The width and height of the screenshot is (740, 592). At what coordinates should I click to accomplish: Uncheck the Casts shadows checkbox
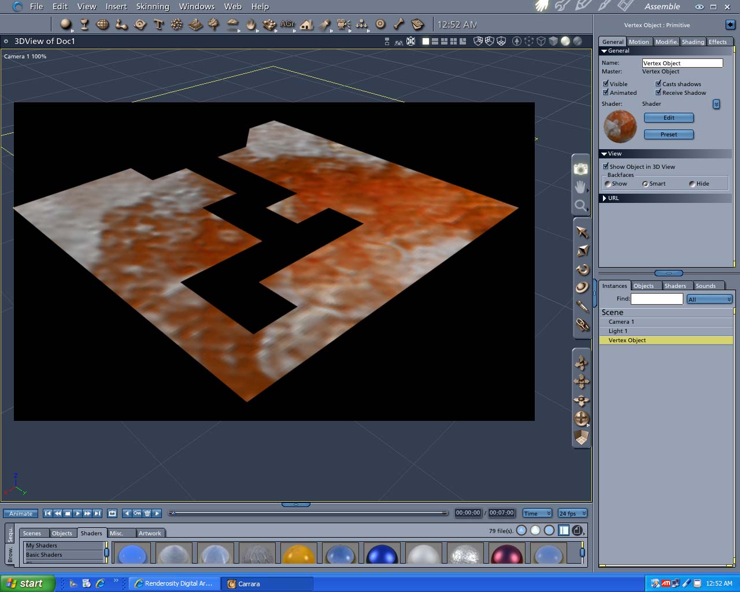click(x=658, y=84)
